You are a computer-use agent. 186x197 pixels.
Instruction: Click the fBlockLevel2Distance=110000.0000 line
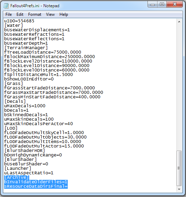tap(48, 61)
